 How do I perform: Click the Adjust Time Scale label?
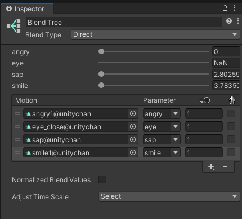(x=40, y=197)
